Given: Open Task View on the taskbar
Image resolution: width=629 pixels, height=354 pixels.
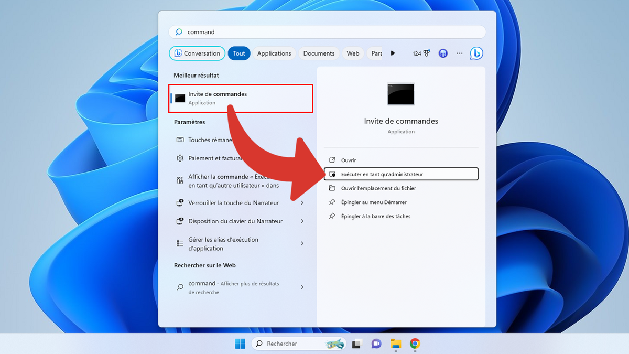Looking at the screenshot, I should (357, 344).
